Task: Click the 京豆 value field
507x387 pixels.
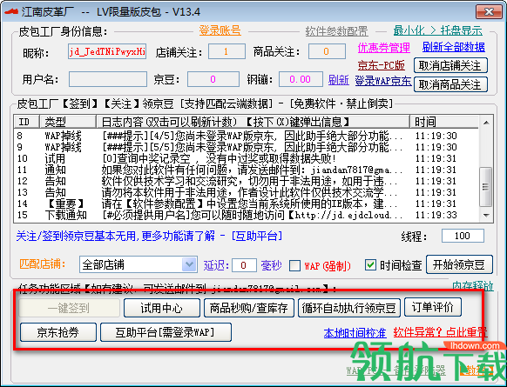Action: coord(213,79)
